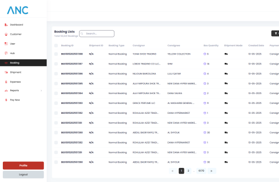The image size is (279, 182).
Task: Click consignor YUNAI SHOE TRADING
Action: [x=144, y=54]
